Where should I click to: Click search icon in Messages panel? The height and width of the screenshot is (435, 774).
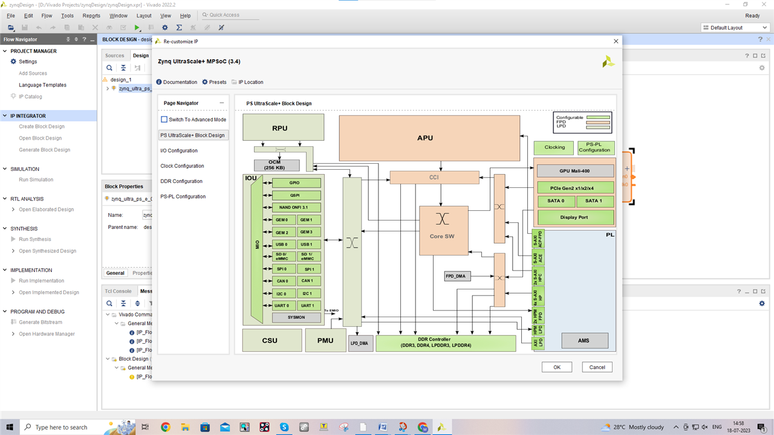109,303
